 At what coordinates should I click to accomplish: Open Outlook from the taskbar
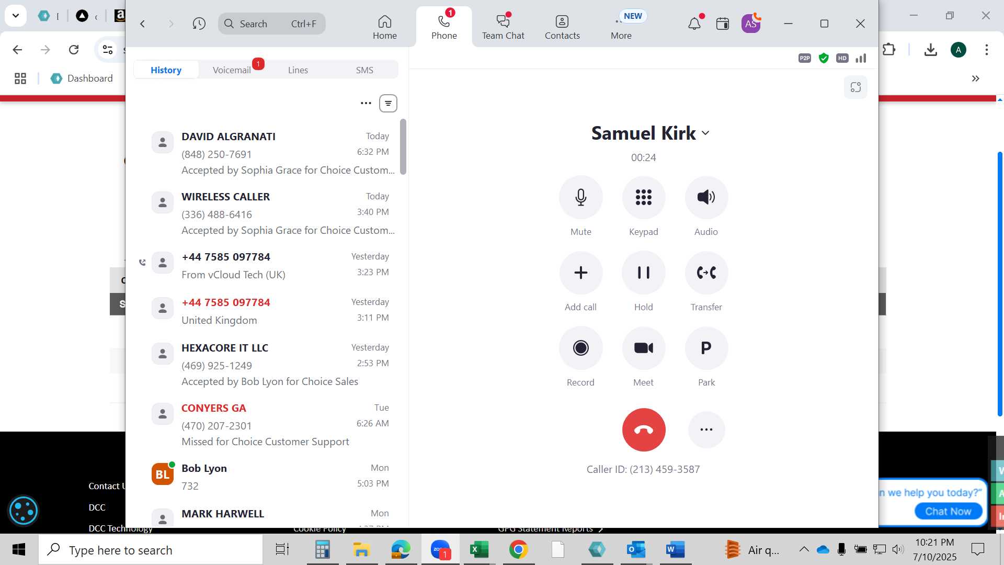(636, 550)
